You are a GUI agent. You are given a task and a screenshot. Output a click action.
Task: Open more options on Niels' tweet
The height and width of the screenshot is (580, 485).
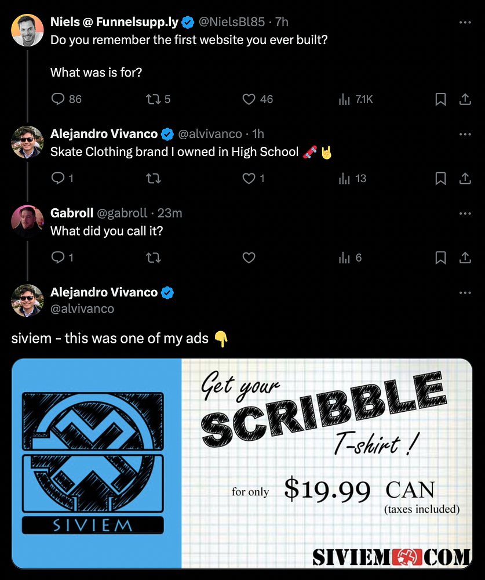point(465,22)
